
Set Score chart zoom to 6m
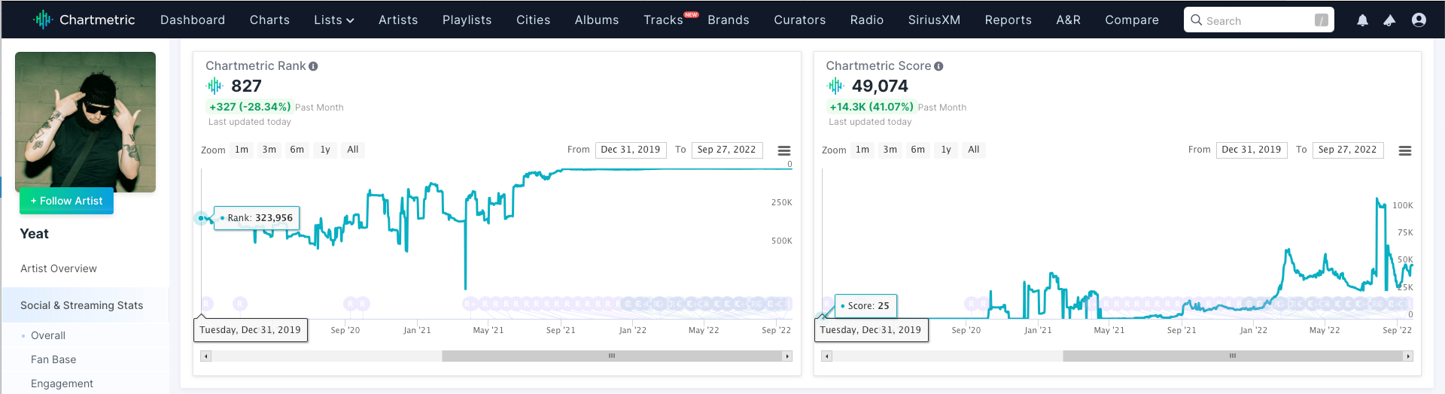pyautogui.click(x=917, y=150)
